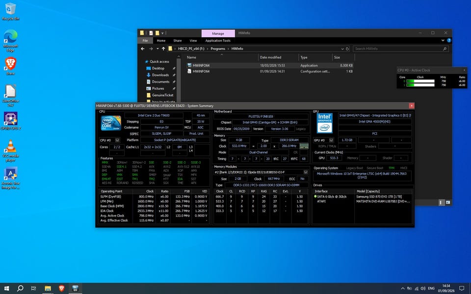Click the memory module chip icon

304,146
